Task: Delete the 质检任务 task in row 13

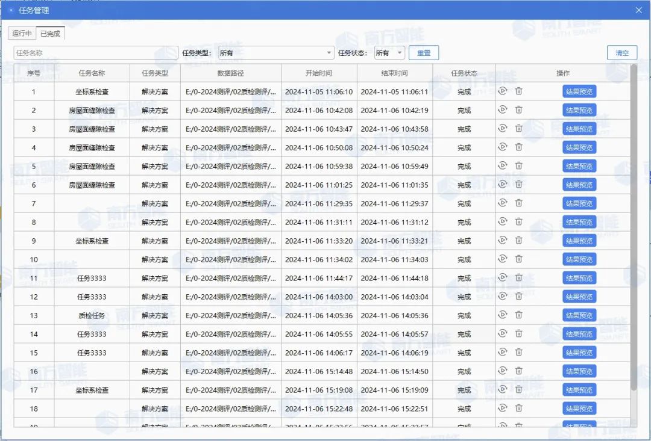Action: click(518, 315)
